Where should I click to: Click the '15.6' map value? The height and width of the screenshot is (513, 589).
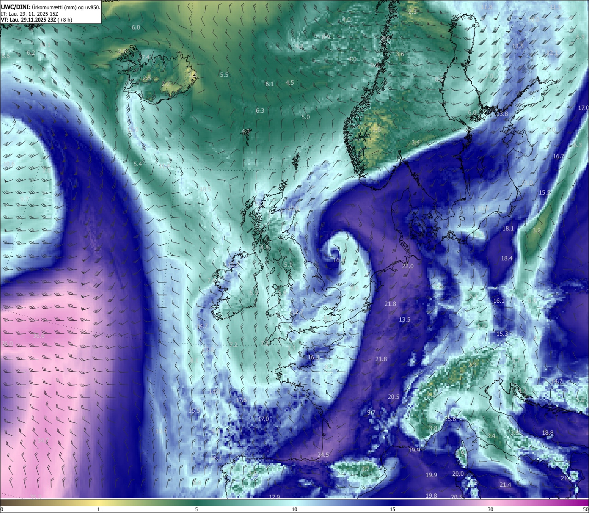[x=450, y=419]
